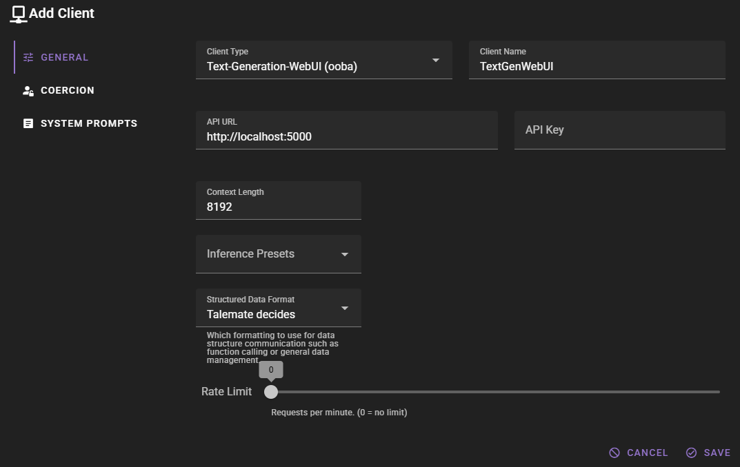This screenshot has height=467, width=740.
Task: Click the person-lock icon next to Coercion
Action: (x=28, y=90)
